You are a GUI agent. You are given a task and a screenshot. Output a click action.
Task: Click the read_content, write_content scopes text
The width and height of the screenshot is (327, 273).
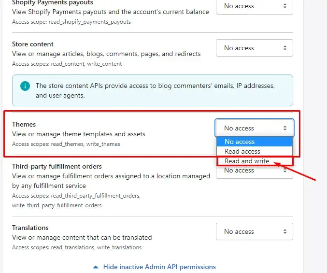pyautogui.click(x=67, y=64)
